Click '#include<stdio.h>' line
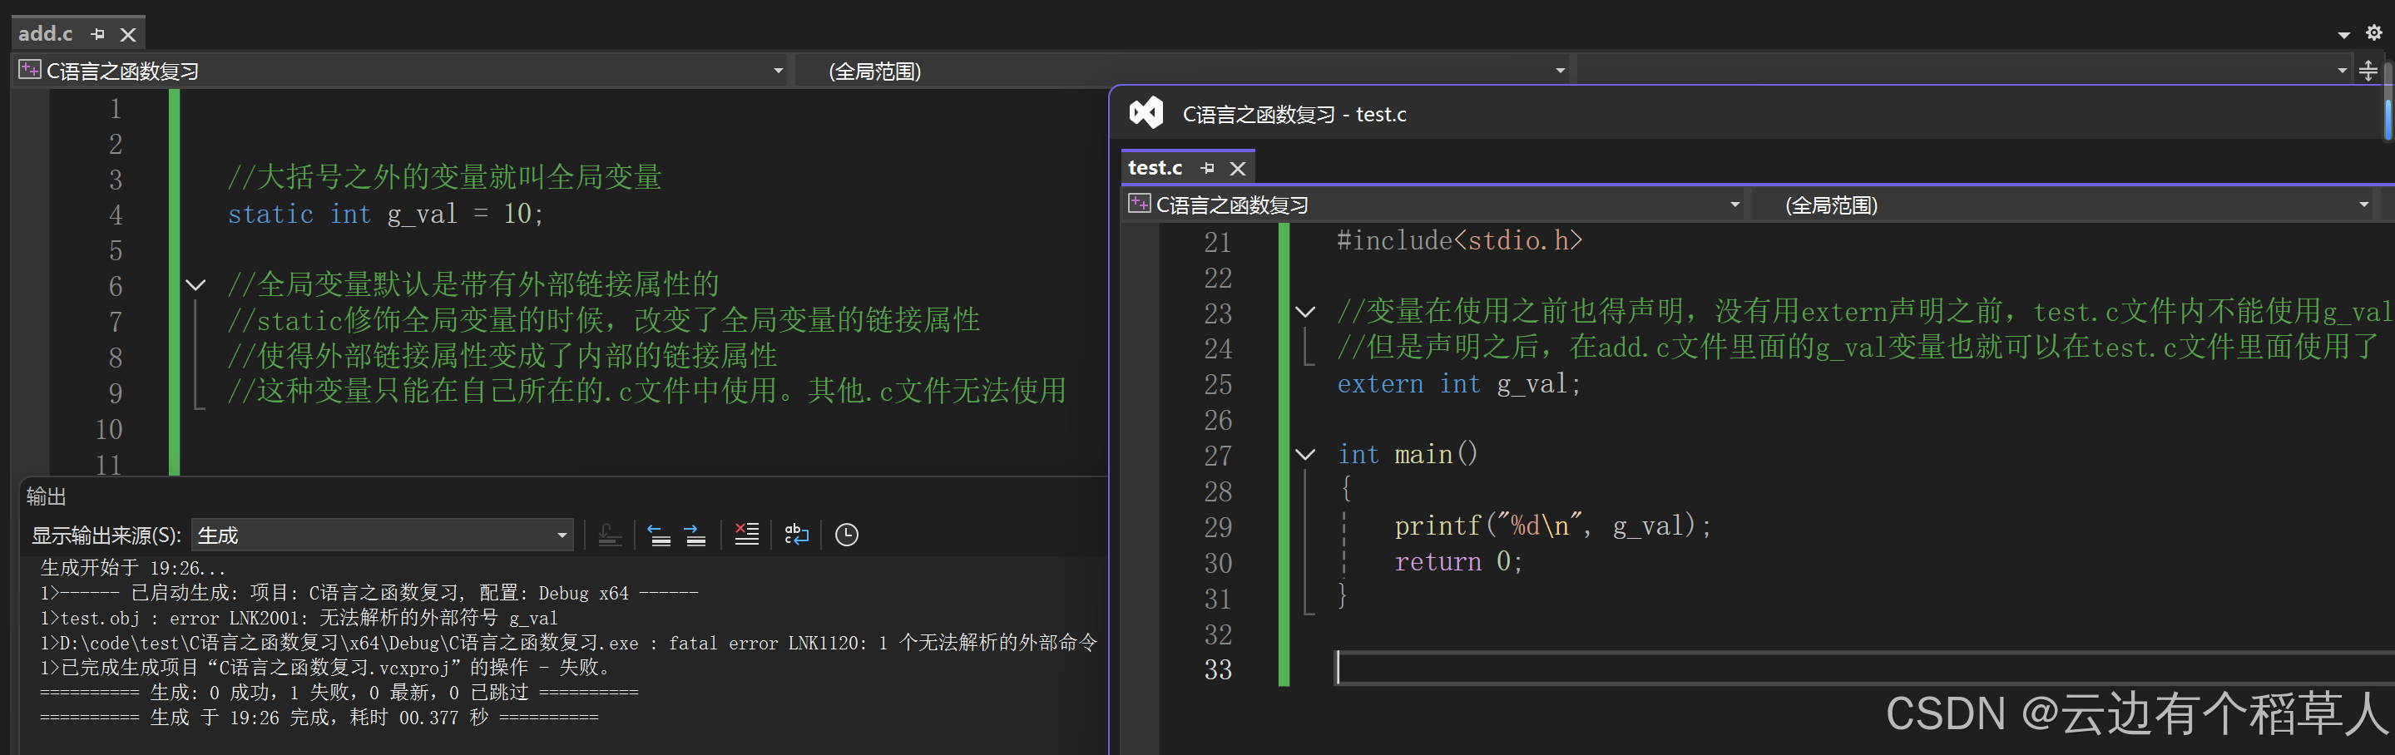 pyautogui.click(x=1459, y=241)
